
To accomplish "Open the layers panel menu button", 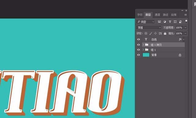I will tap(186, 15).
